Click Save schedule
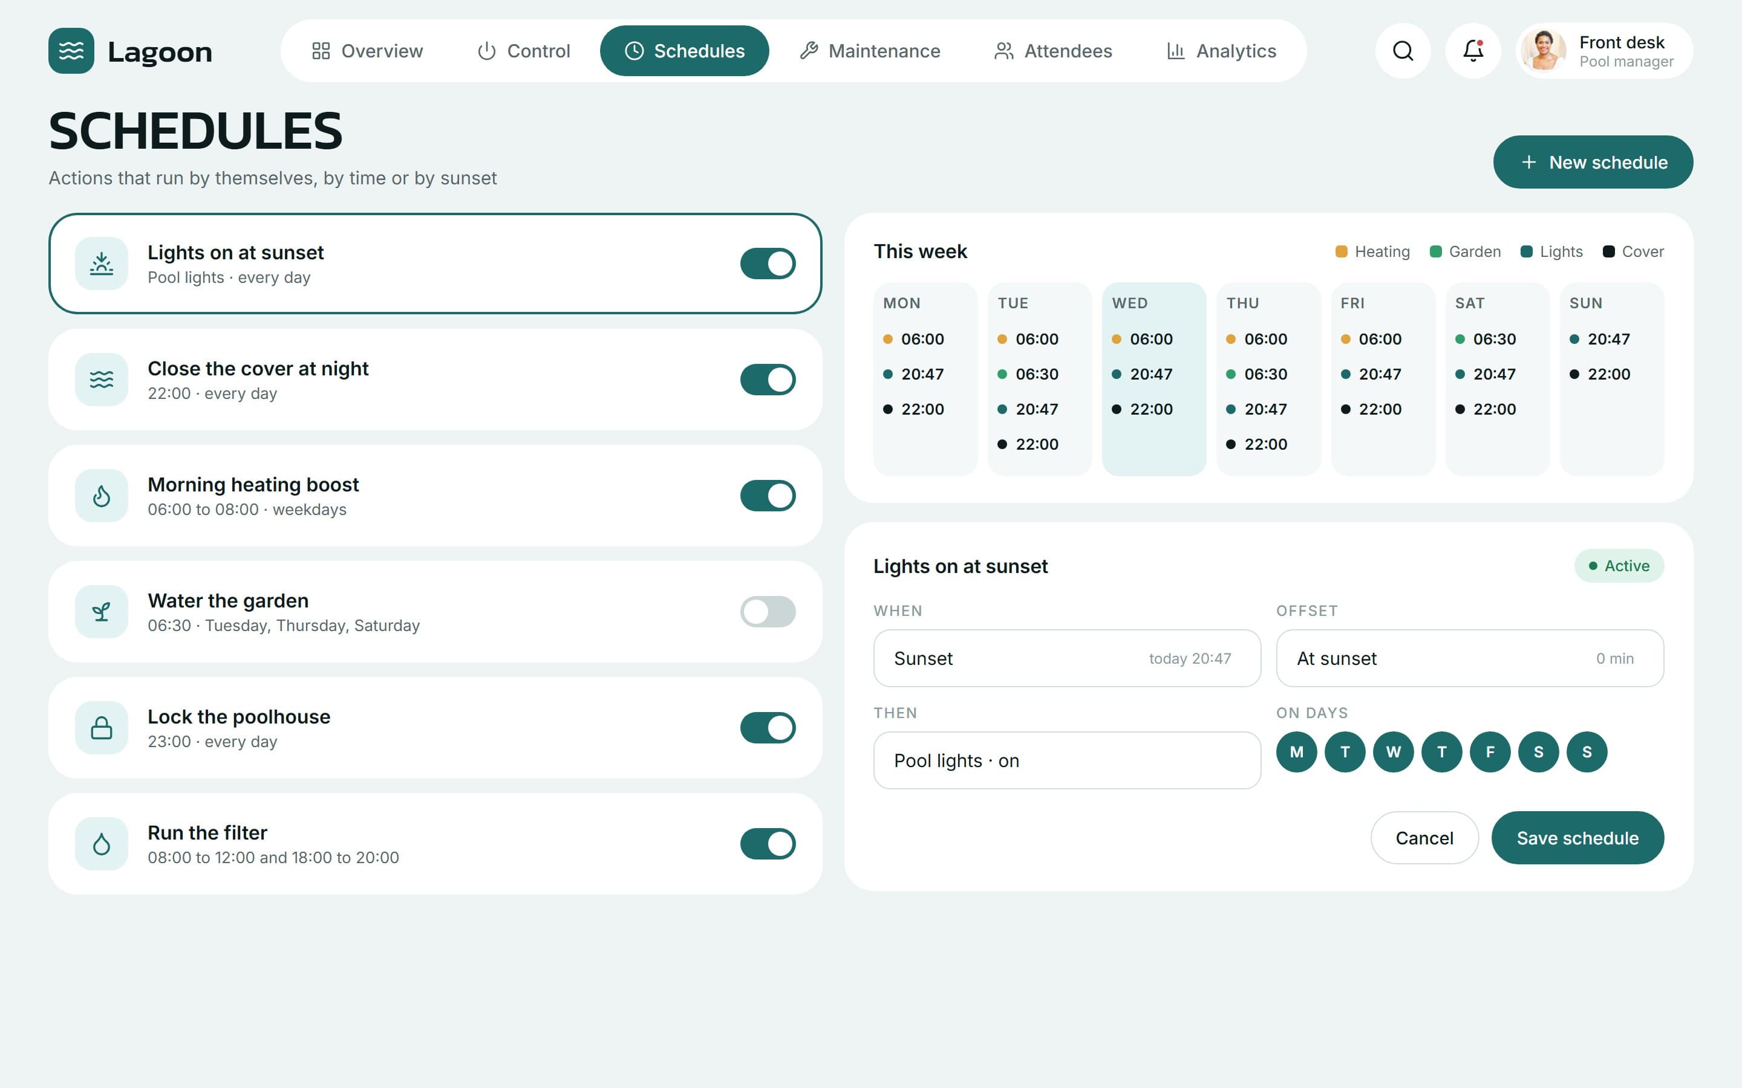The width and height of the screenshot is (1742, 1088). (x=1577, y=838)
